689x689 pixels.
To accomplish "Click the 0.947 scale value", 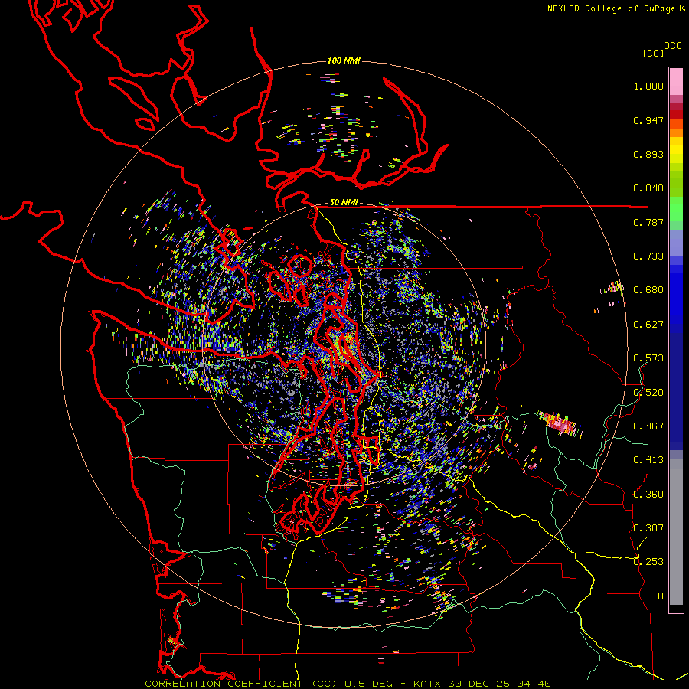I will 648,120.
